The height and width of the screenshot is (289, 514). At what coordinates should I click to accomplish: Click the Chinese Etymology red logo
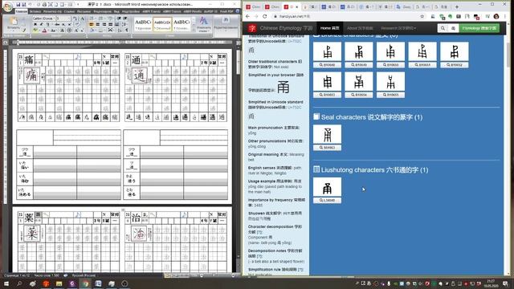click(x=251, y=28)
